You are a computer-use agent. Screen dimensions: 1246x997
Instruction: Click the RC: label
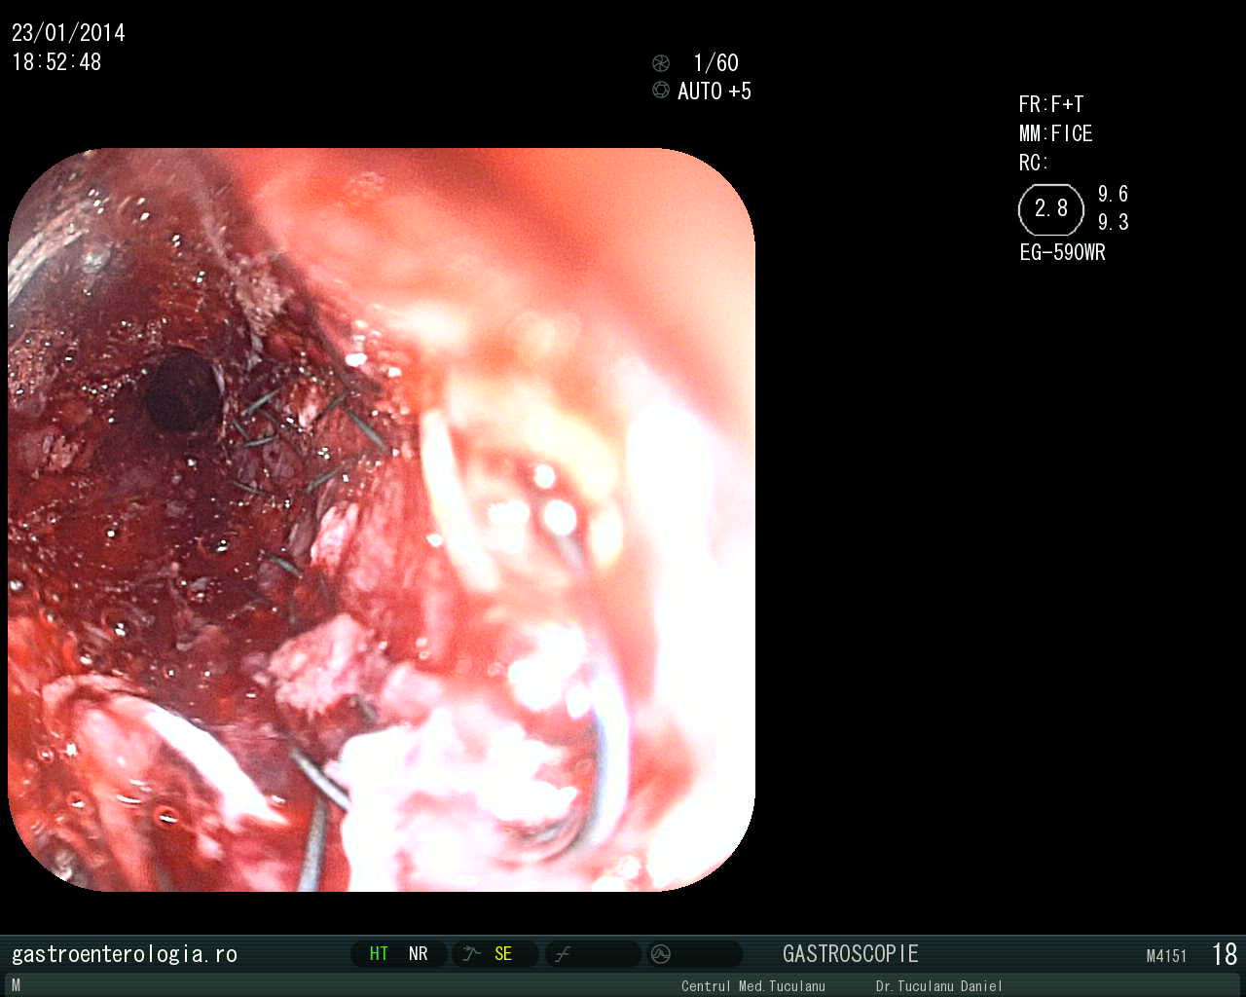tap(1034, 163)
